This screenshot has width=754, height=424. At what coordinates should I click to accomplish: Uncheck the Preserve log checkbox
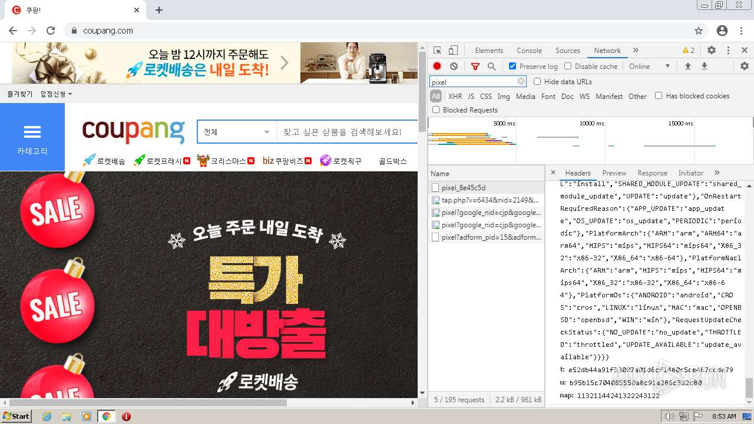click(x=512, y=66)
